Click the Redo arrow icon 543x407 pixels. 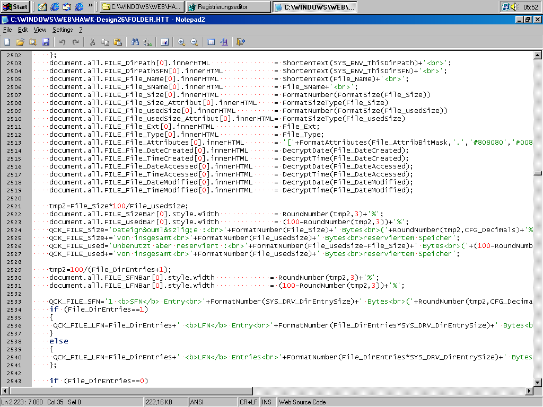pyautogui.click(x=75, y=42)
